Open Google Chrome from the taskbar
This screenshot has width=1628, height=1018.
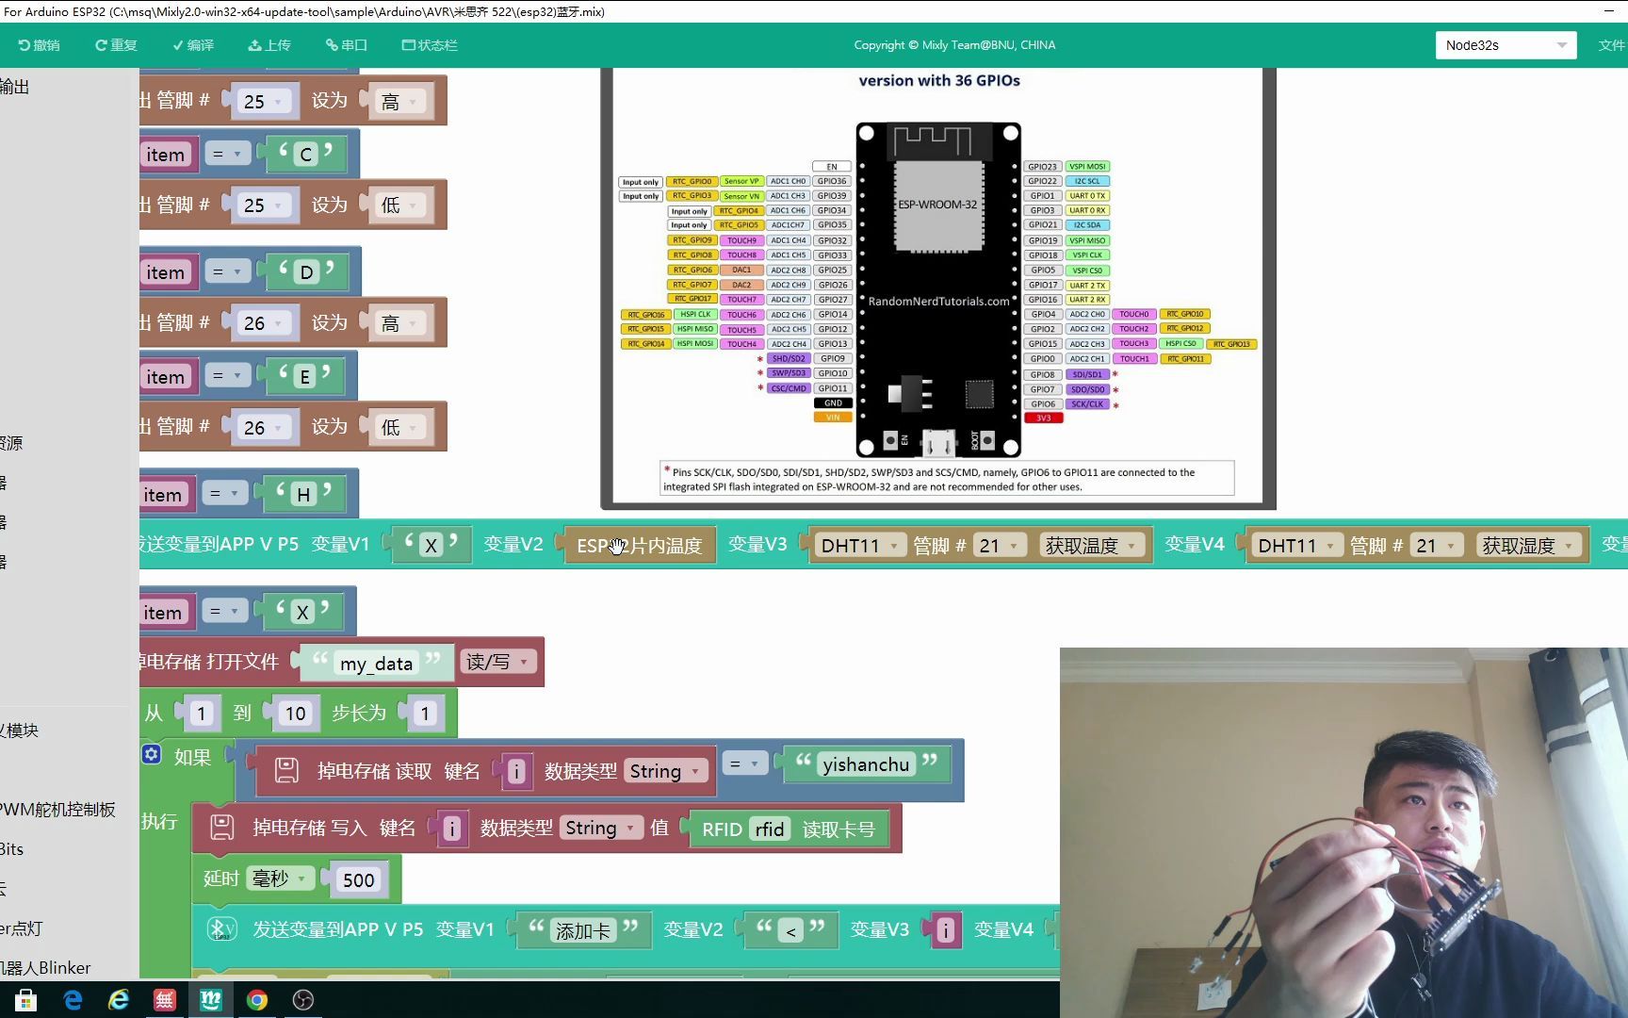[x=257, y=1000]
